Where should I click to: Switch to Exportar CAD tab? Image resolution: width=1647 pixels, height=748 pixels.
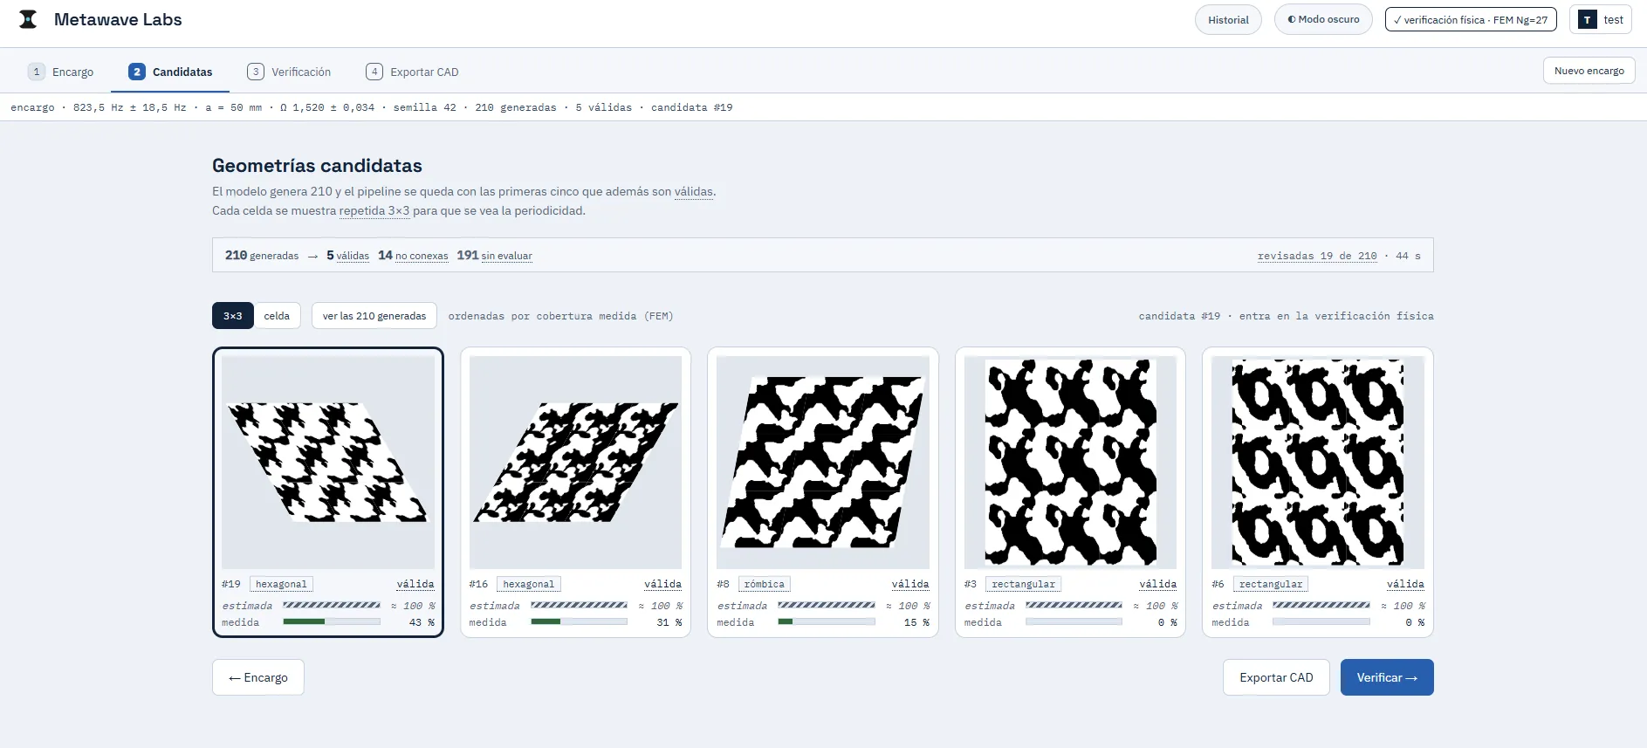point(412,72)
